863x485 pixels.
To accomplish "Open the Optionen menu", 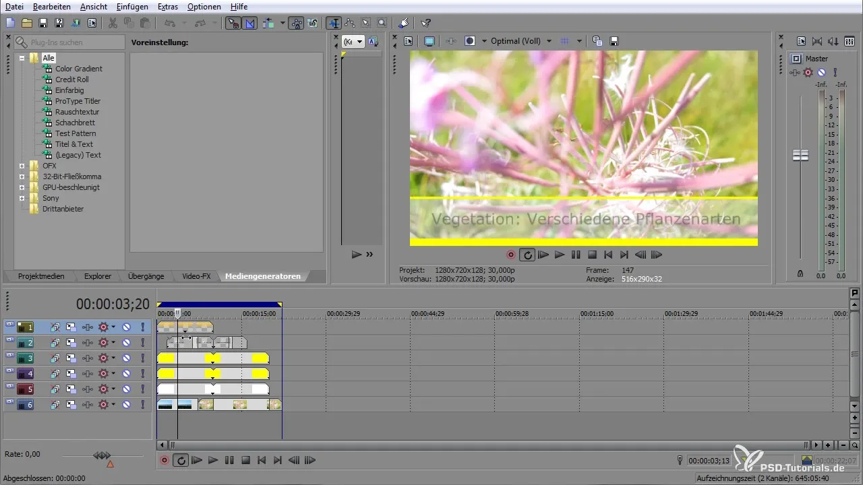I will 204,6.
